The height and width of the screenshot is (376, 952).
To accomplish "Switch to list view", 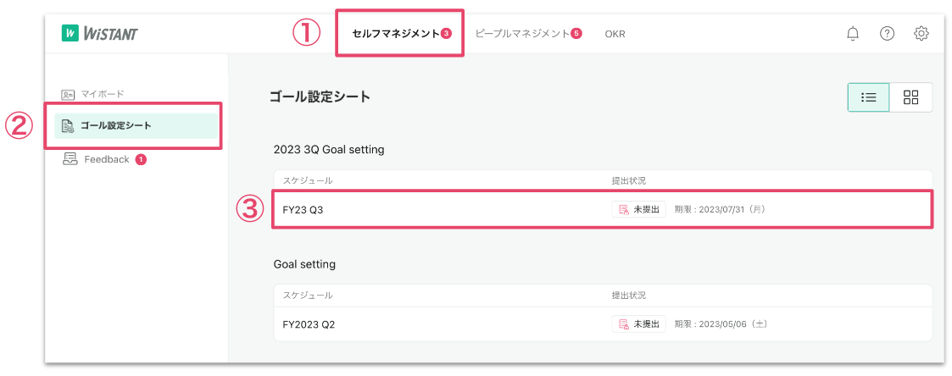I will click(x=868, y=97).
